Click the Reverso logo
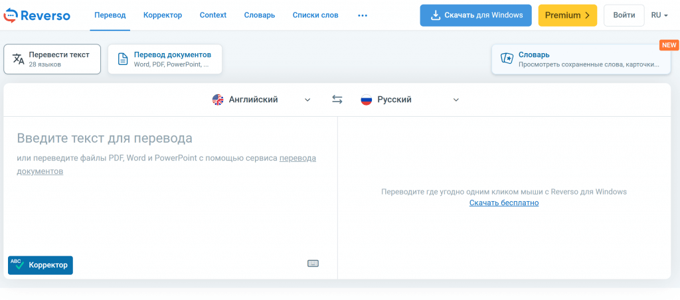Viewport: 680px width, 300px height. coord(37,15)
